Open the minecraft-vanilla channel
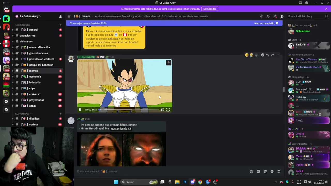This screenshot has height=186, width=331. click(x=37, y=47)
